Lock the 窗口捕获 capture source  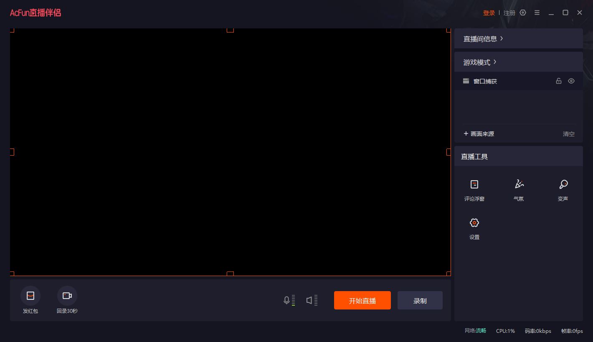pos(558,81)
